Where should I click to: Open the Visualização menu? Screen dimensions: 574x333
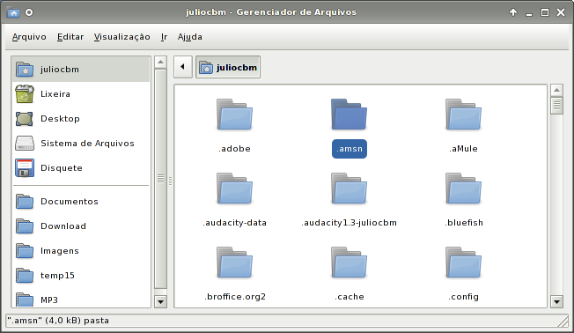pos(121,37)
